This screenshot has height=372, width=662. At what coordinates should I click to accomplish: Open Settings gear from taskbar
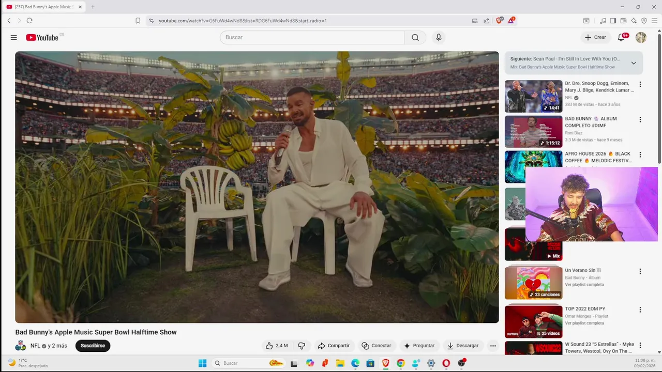(x=431, y=363)
